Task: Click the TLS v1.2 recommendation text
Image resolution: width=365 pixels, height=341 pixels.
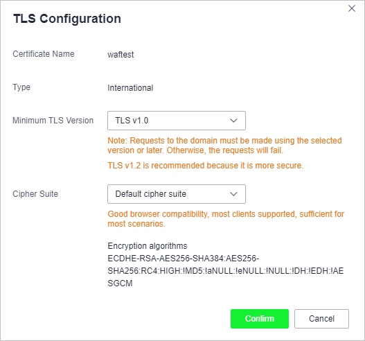Action: tap(206, 166)
